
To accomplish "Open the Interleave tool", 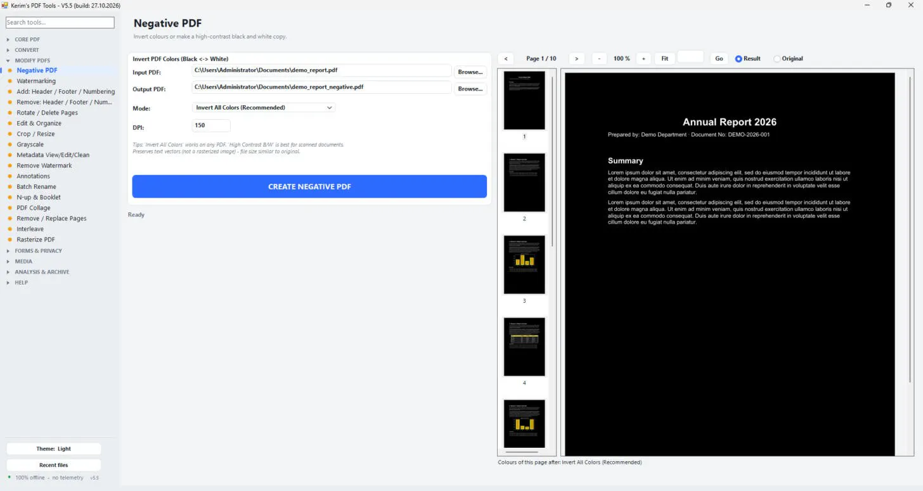I will (30, 229).
